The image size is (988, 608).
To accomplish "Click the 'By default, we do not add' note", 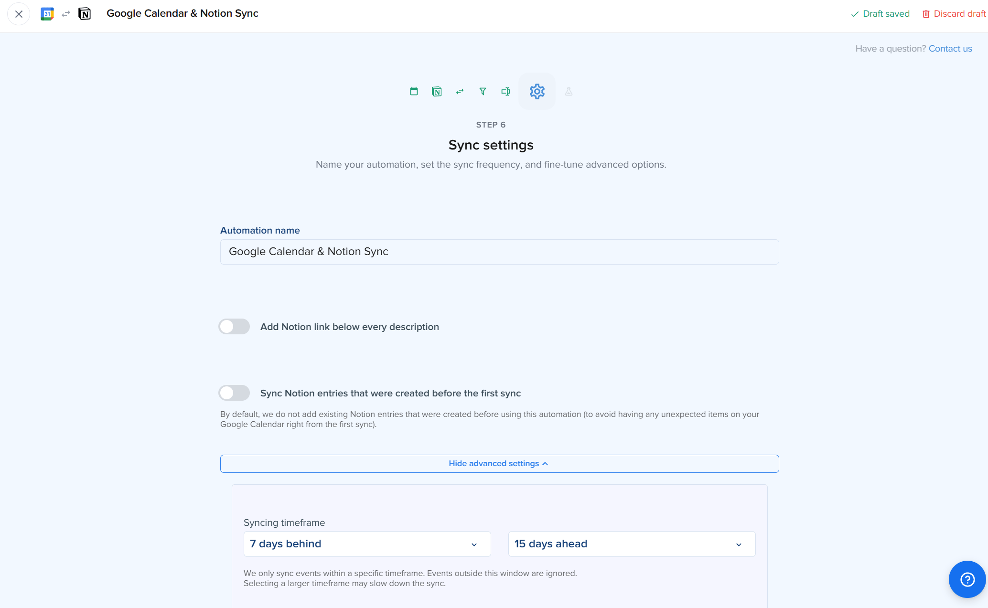I will tap(490, 419).
